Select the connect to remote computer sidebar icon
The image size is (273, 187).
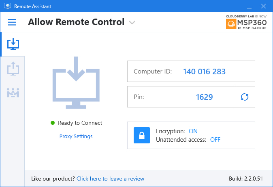[x=13, y=68]
